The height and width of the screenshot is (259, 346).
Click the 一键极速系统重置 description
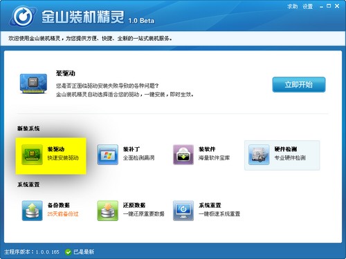(x=219, y=214)
